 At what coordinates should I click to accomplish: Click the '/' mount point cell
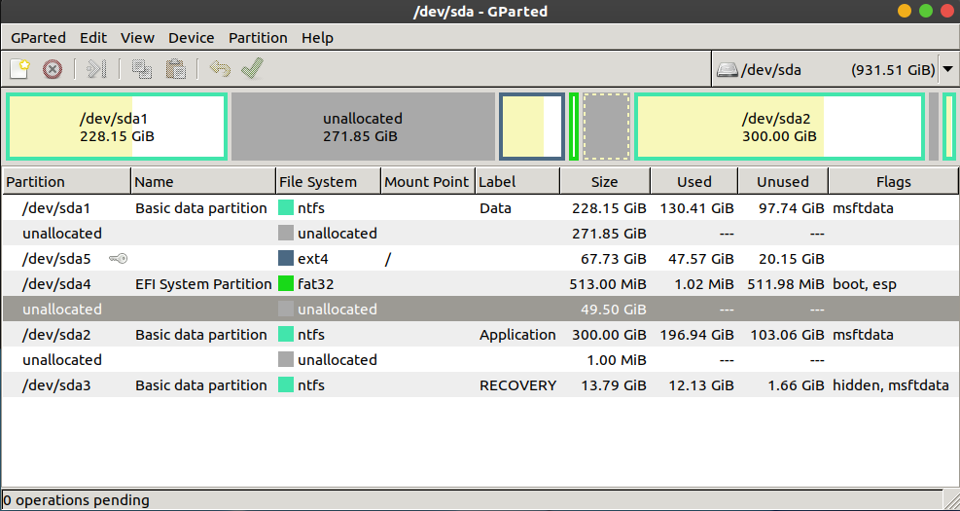pos(387,259)
